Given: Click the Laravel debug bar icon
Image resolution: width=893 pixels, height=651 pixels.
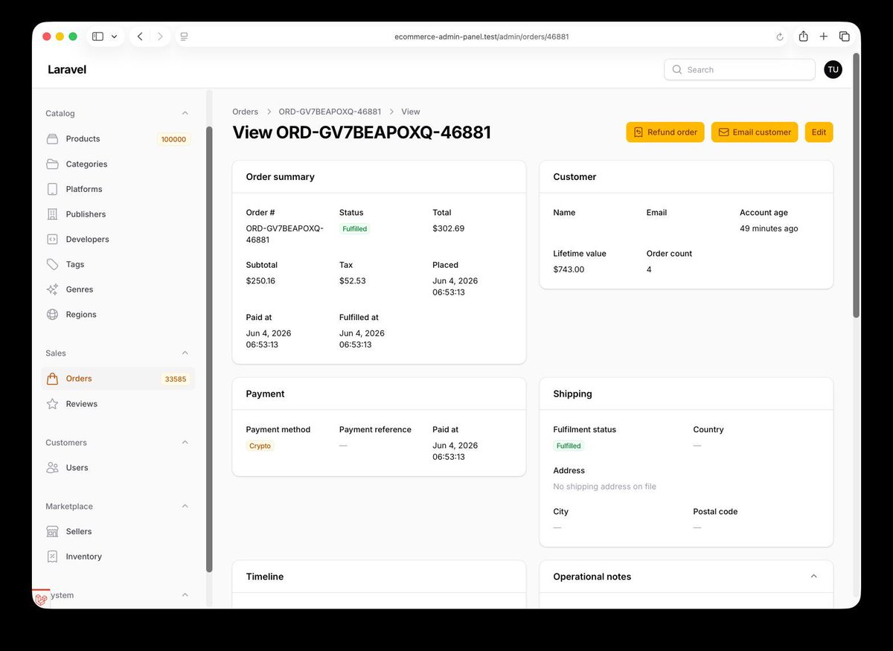Looking at the screenshot, I should 41,599.
